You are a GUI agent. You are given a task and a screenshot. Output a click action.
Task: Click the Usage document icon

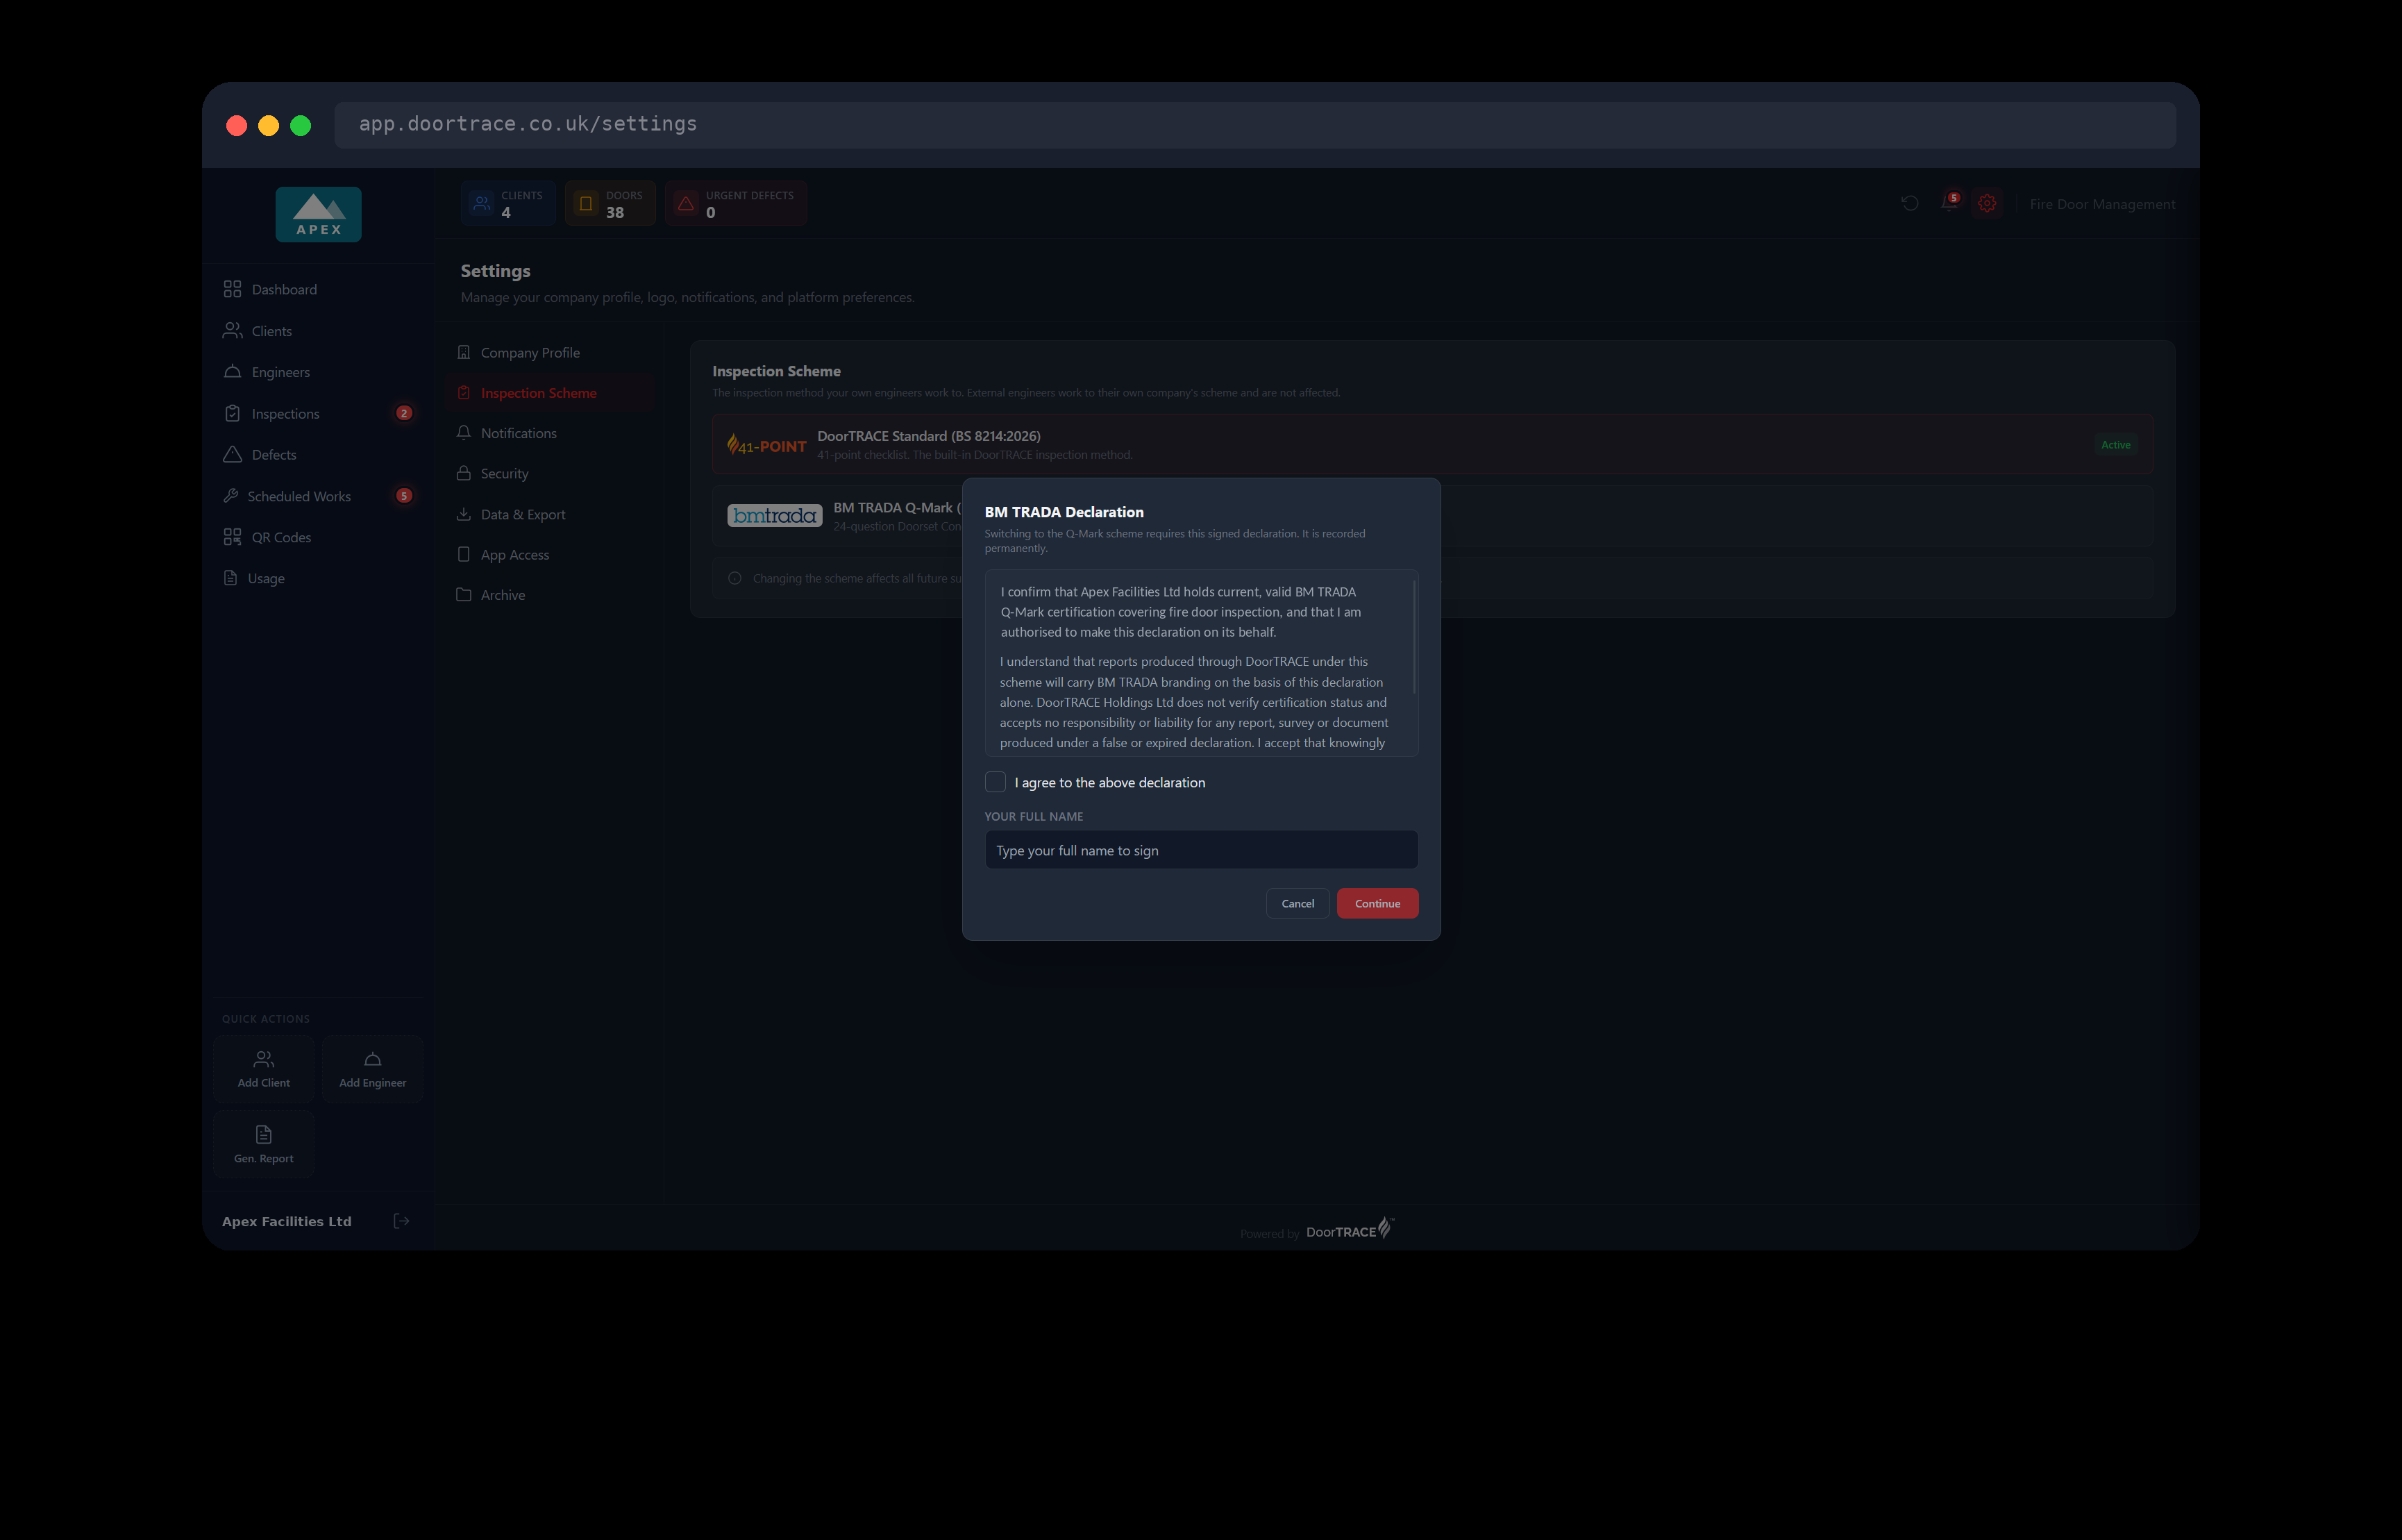coord(231,578)
